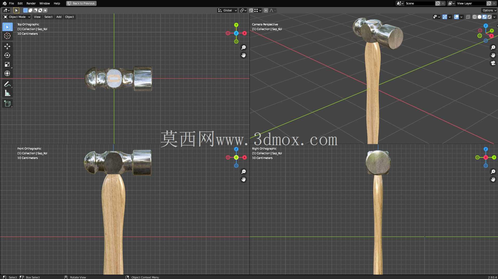Open object visibility and selectability popover

pos(436,17)
